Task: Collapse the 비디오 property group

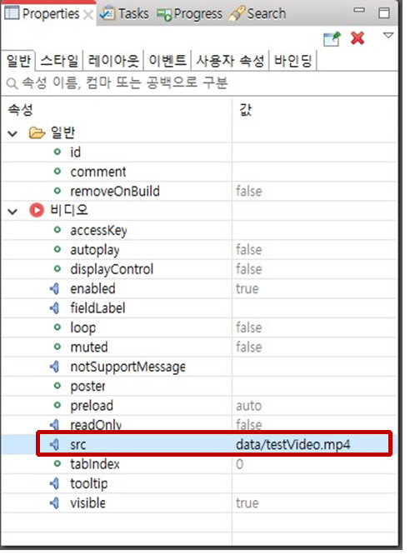Action: tap(12, 212)
